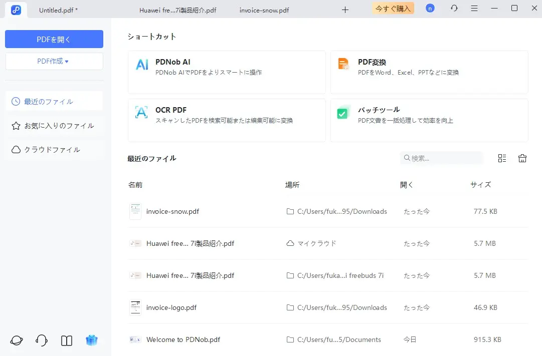This screenshot has width=542, height=356.
Task: Switch the file list view mode
Action: [502, 158]
